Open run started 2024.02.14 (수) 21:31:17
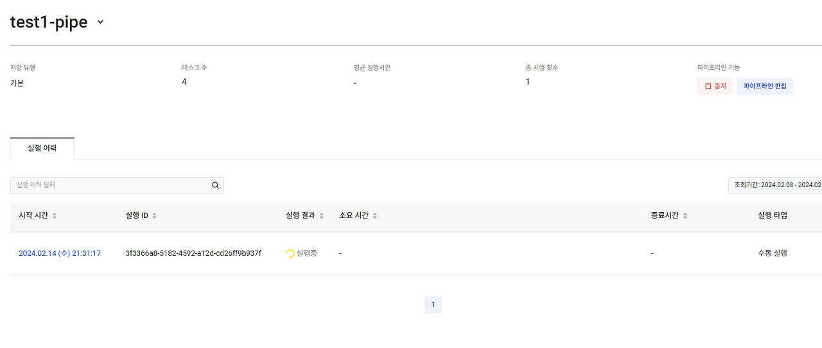 click(60, 253)
